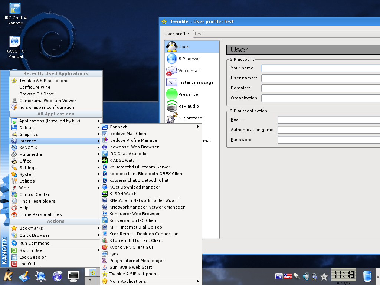Expand the Applications (installed by klik) submenu
This screenshot has width=380, height=285.
point(56,121)
